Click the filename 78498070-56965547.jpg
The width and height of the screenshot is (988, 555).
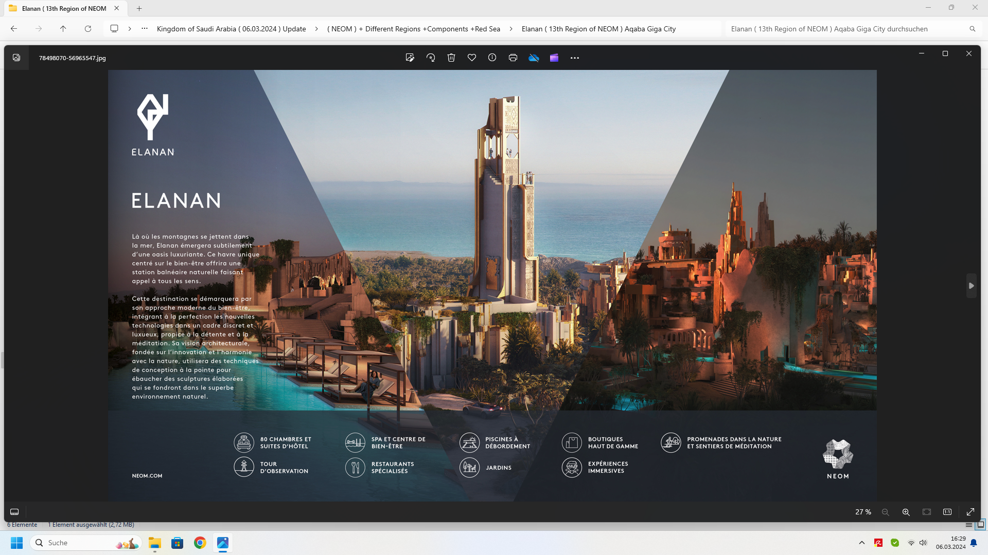point(73,58)
